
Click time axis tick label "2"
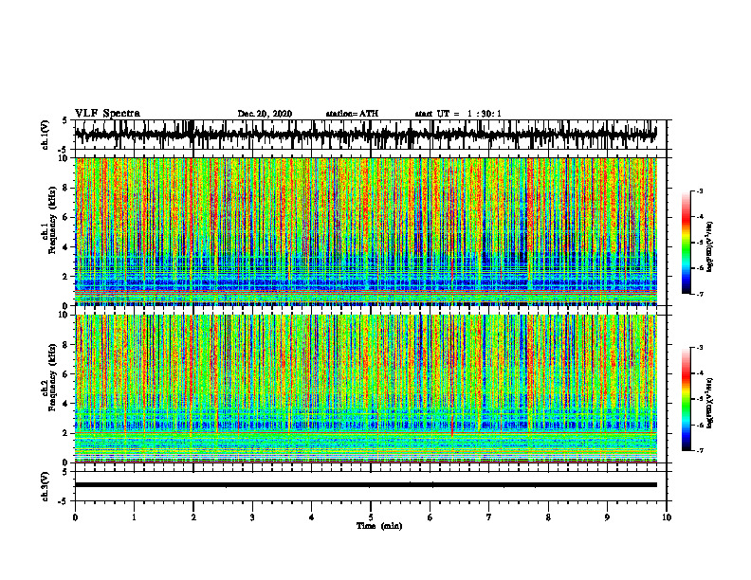pyautogui.click(x=193, y=517)
